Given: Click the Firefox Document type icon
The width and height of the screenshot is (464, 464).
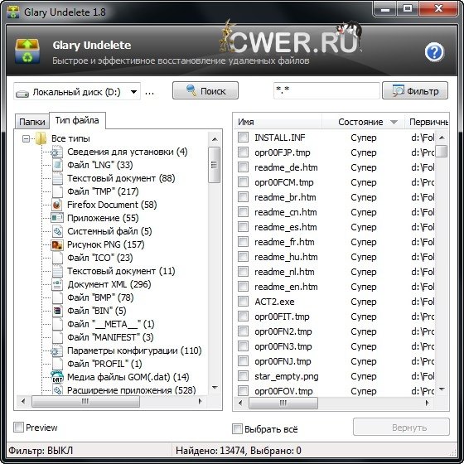Looking at the screenshot, I should click(x=57, y=205).
